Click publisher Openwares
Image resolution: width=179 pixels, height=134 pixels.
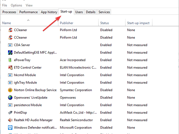pos(68,98)
